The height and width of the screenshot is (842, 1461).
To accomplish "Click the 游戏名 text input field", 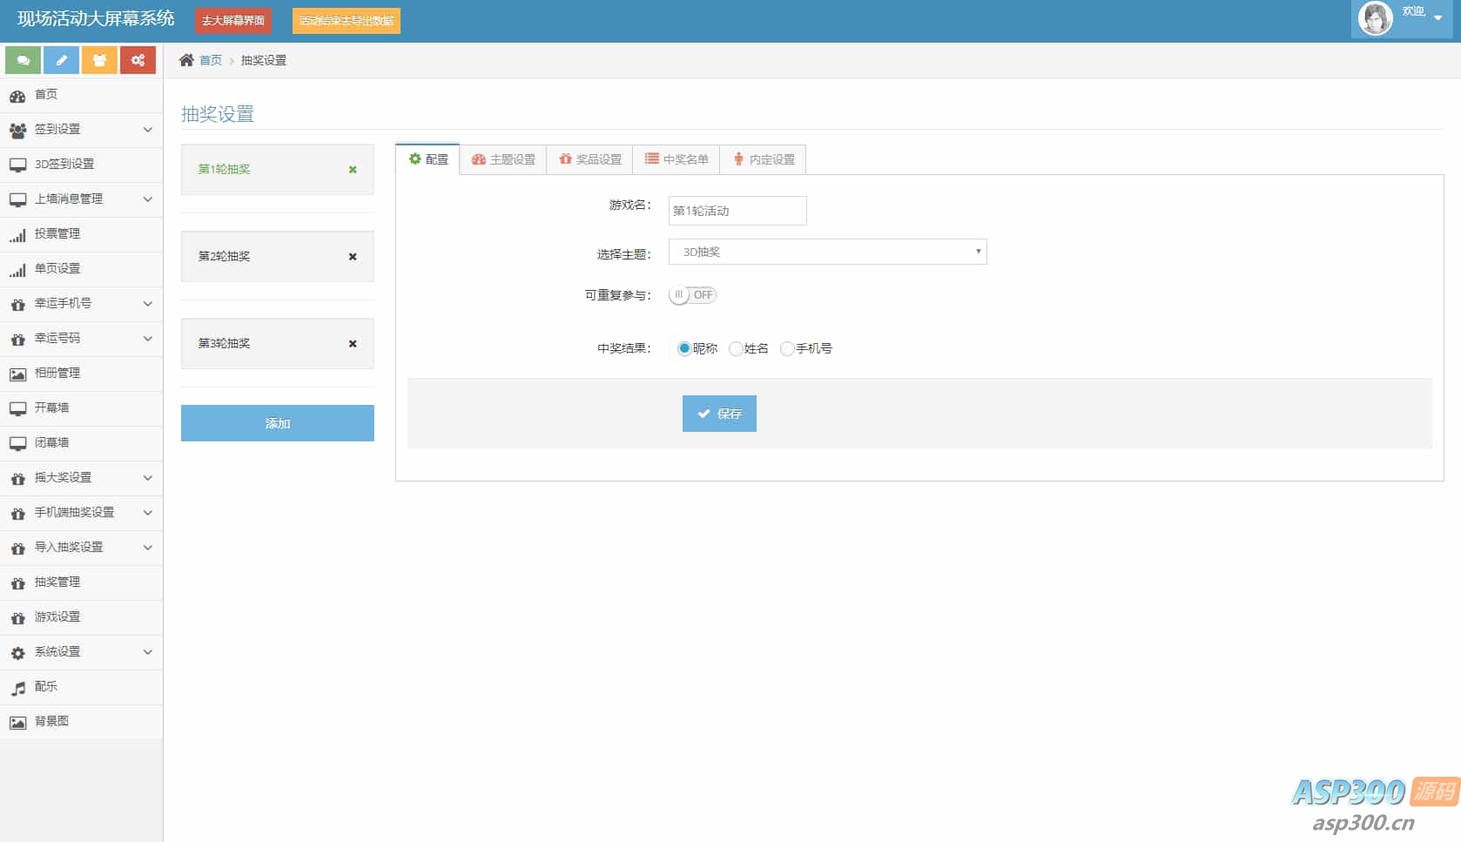I will pos(737,211).
